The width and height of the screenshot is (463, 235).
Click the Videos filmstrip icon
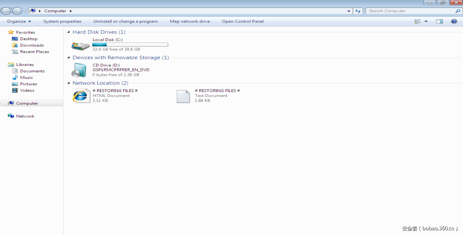[15, 90]
